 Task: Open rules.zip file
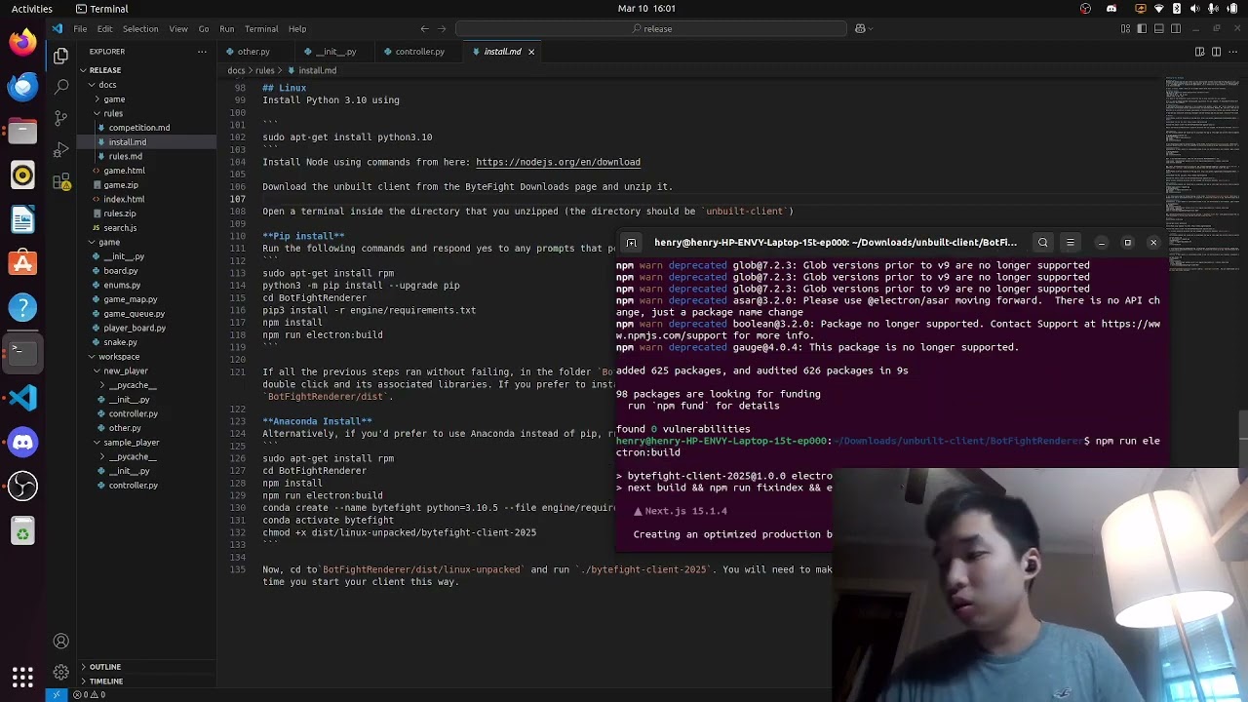(x=119, y=214)
